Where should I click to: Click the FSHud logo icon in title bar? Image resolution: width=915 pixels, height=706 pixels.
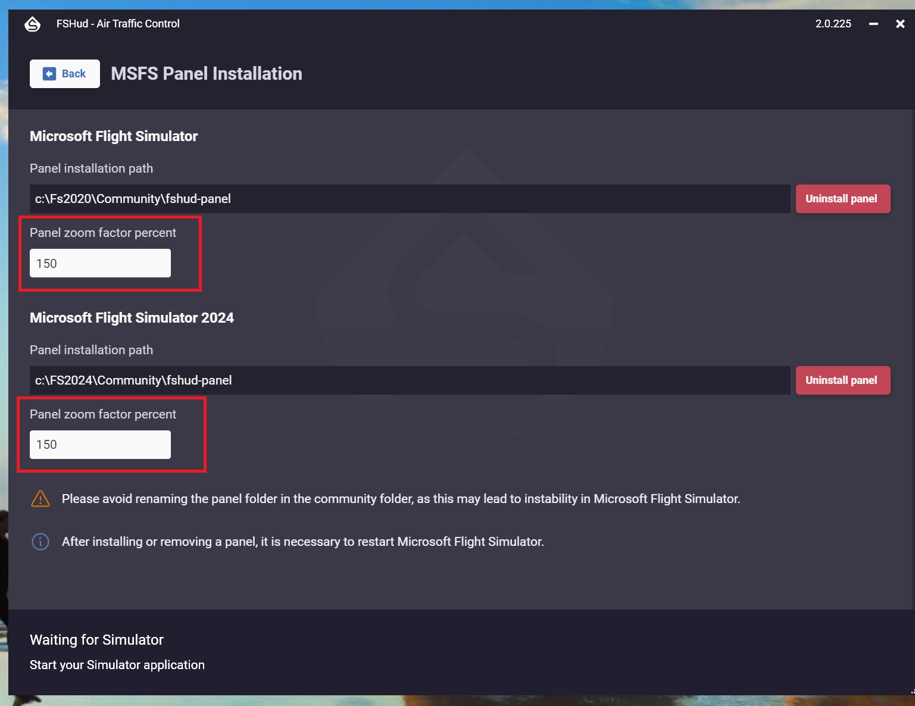coord(32,24)
